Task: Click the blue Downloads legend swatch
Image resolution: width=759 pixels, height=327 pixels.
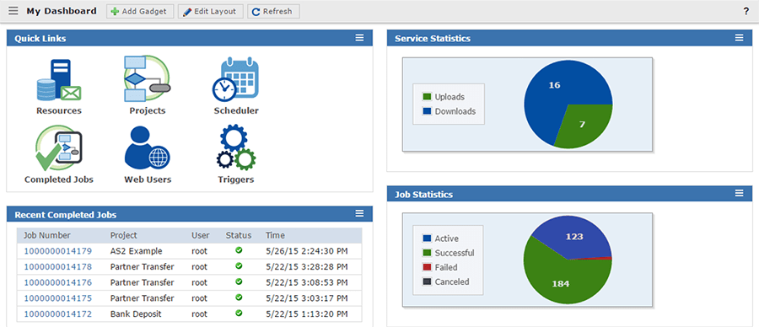Action: coord(427,111)
